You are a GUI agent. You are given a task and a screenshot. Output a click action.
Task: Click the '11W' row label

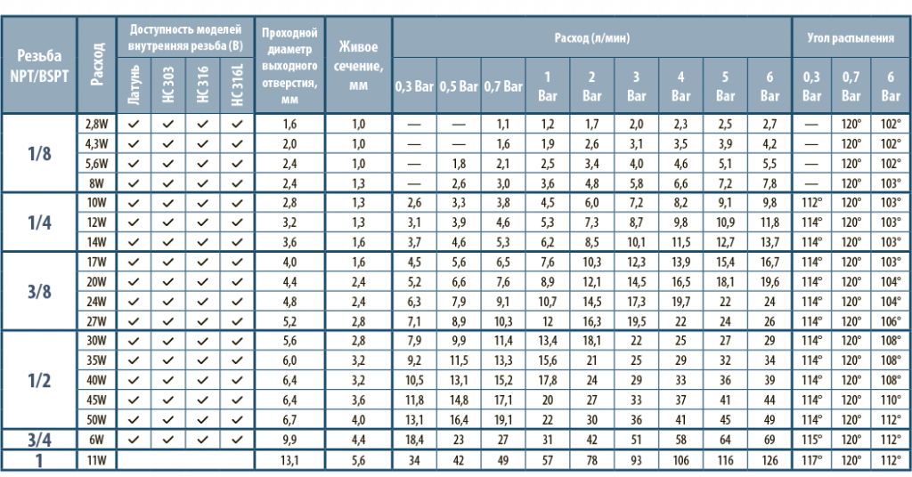[x=97, y=461]
